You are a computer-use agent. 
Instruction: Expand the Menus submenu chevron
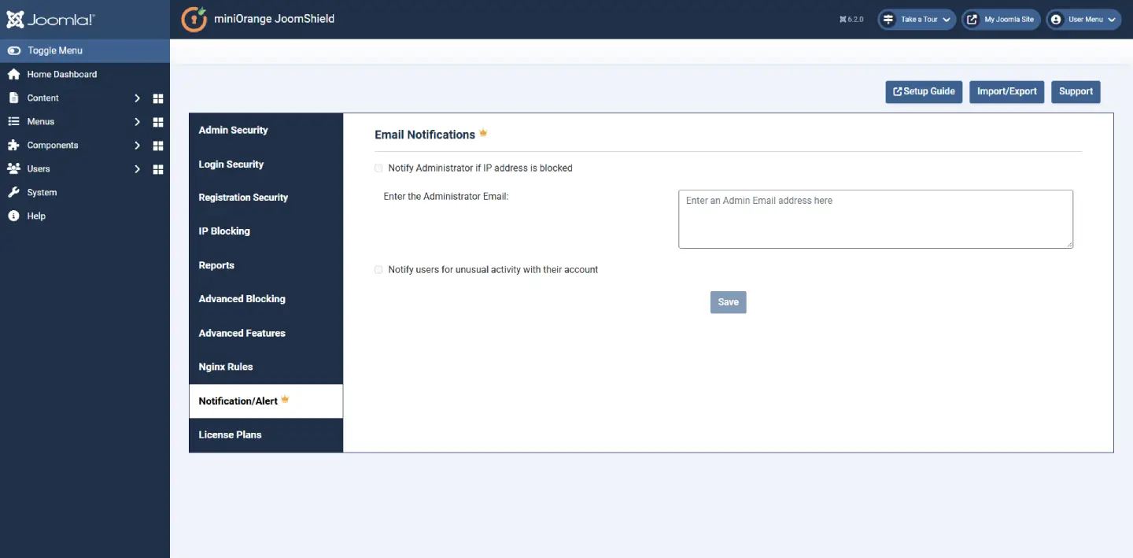point(137,122)
